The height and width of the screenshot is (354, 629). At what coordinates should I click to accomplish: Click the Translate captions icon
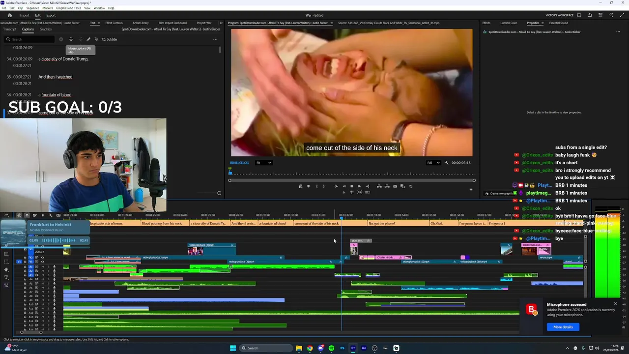click(x=96, y=39)
